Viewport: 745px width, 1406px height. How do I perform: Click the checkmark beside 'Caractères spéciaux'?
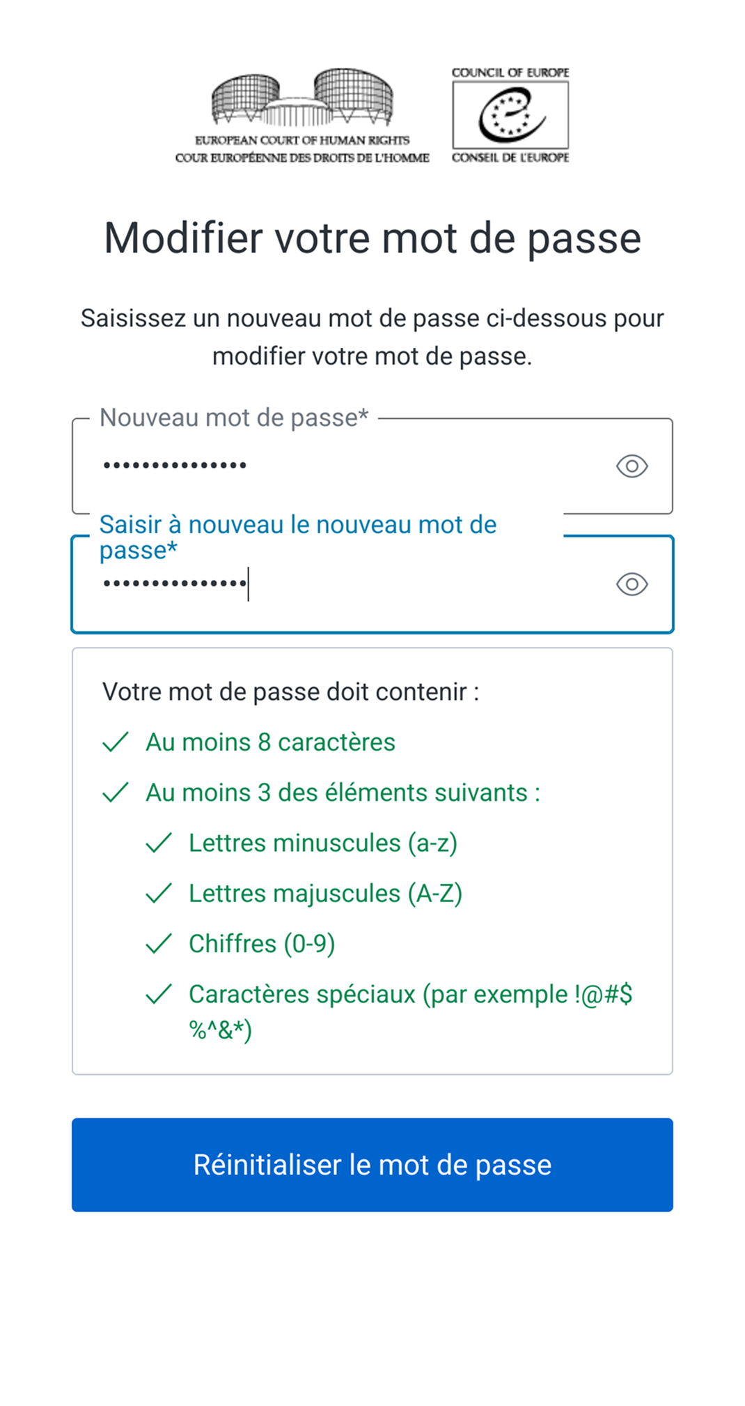click(x=159, y=994)
